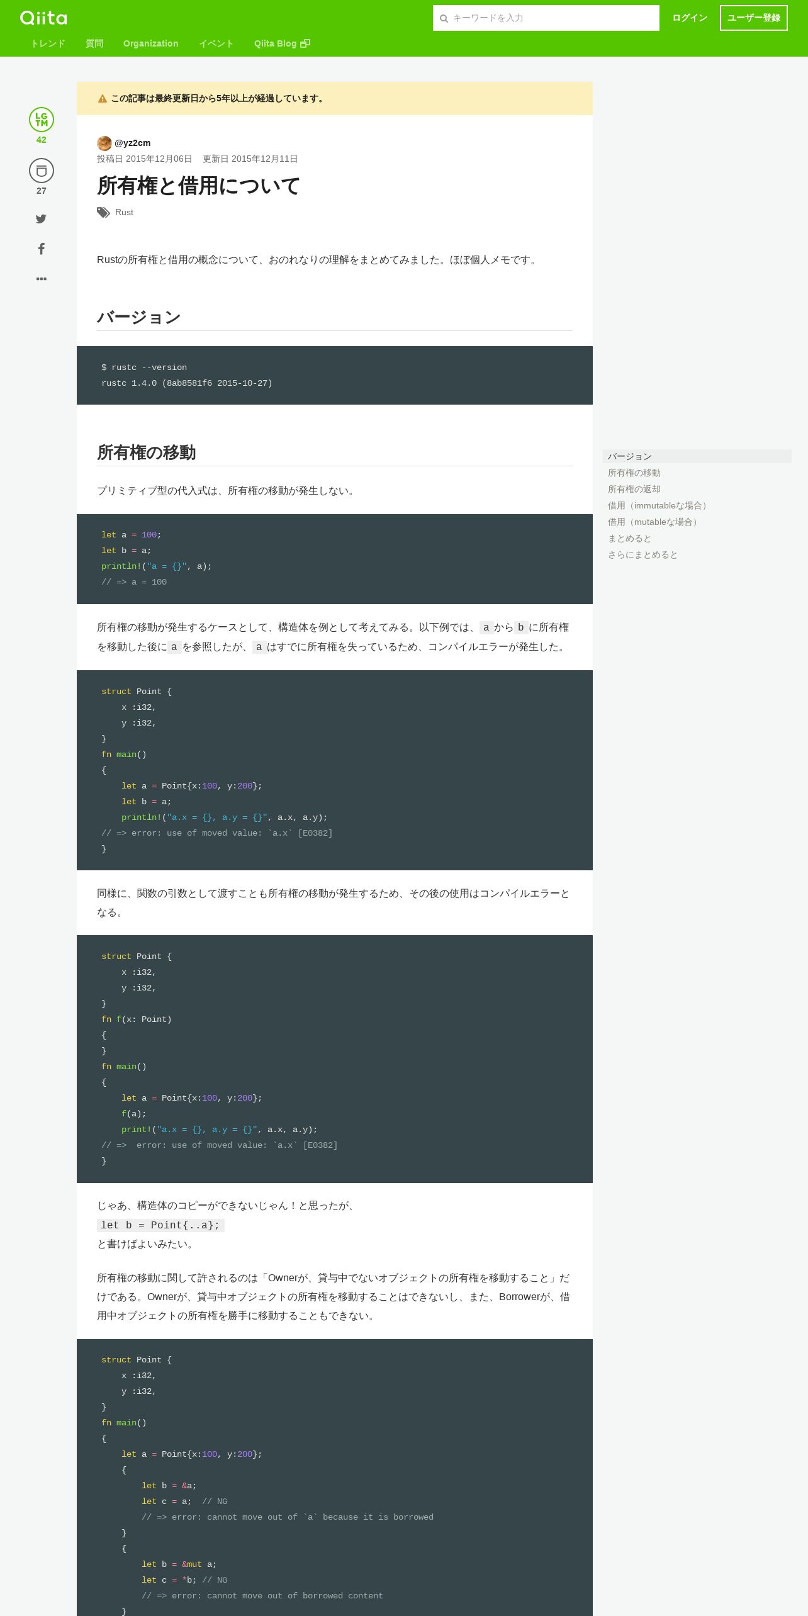Open the 質問 nav item
Image resolution: width=808 pixels, height=1616 pixels.
coord(94,43)
